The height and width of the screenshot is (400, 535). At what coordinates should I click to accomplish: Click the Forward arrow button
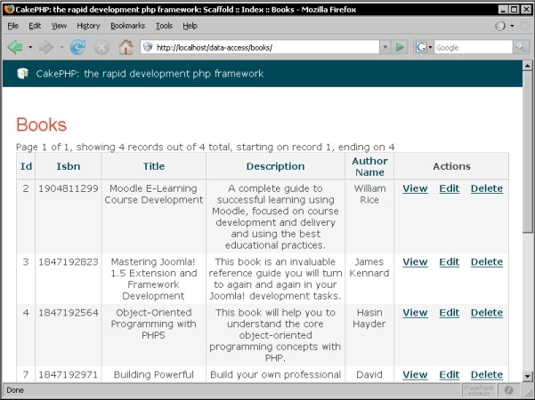click(45, 47)
